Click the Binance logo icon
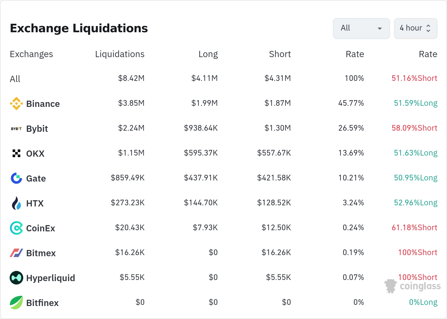Image resolution: width=447 pixels, height=319 pixels. tap(16, 104)
